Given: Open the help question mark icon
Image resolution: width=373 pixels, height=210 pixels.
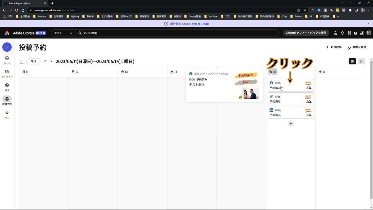Looking at the screenshot, I should (x=356, y=33).
